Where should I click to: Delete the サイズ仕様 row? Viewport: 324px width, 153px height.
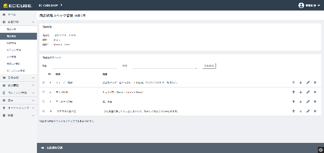pyautogui.click(x=315, y=92)
